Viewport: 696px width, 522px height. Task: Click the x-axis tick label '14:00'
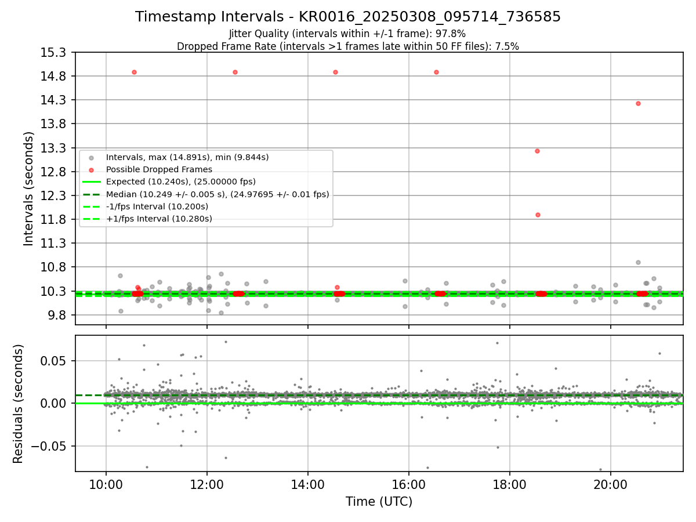point(308,484)
